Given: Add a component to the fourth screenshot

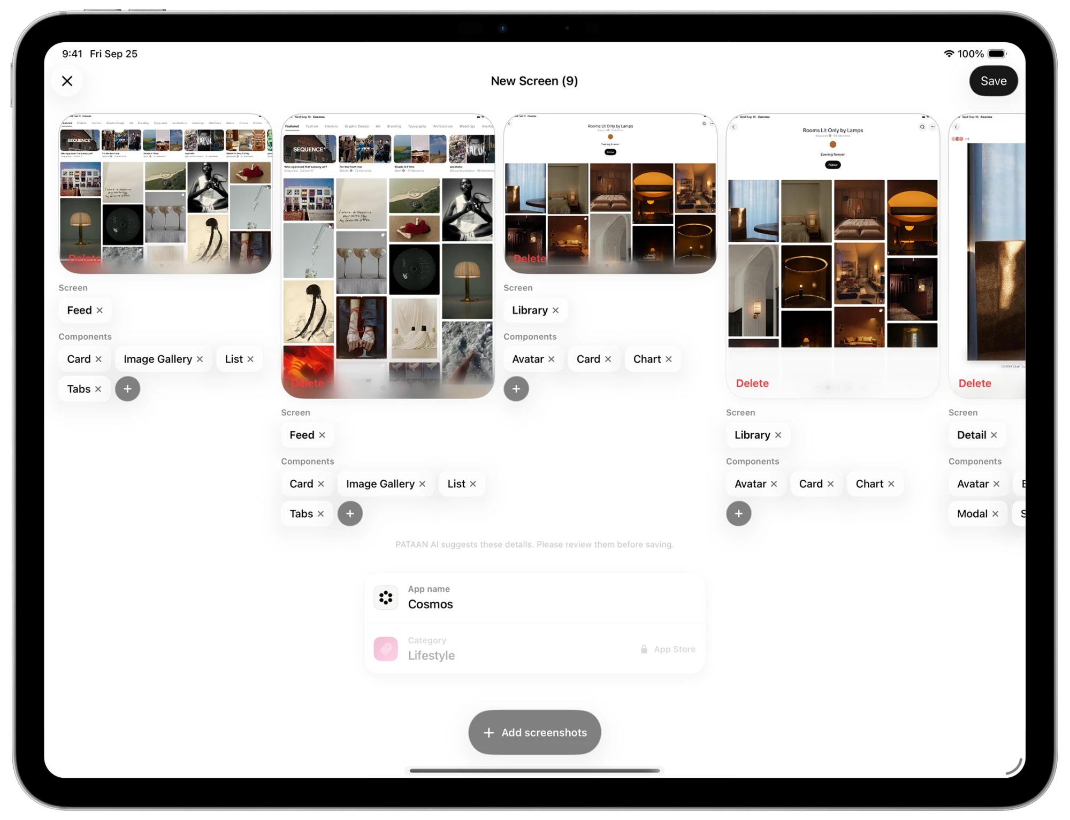Looking at the screenshot, I should [739, 514].
